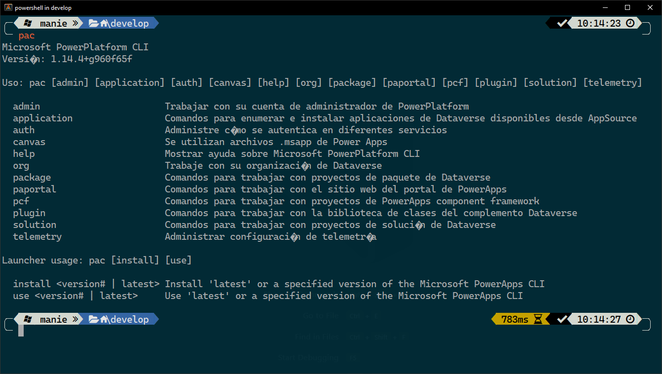Click the clock icon next to 10:14:23

(630, 23)
